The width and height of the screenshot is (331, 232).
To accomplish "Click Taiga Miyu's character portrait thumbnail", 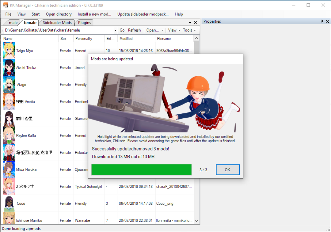I will (9, 51).
